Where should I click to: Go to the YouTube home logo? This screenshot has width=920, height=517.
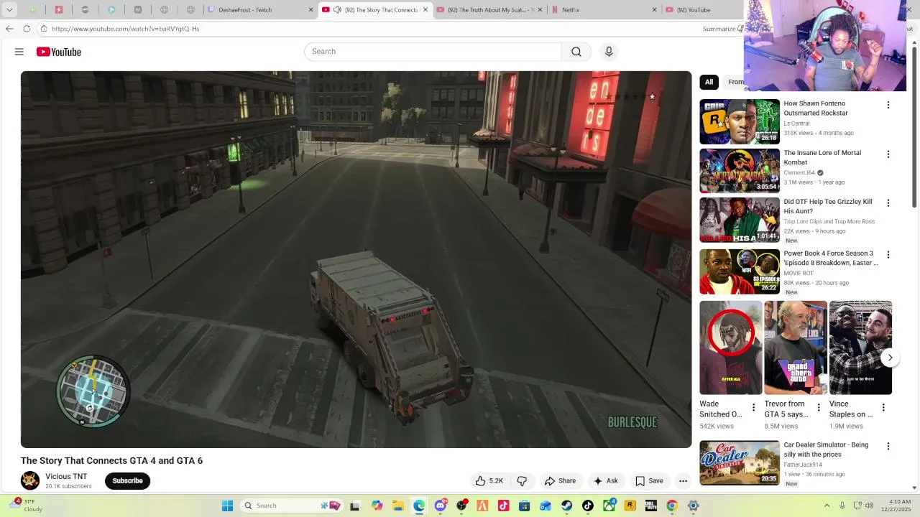click(59, 52)
